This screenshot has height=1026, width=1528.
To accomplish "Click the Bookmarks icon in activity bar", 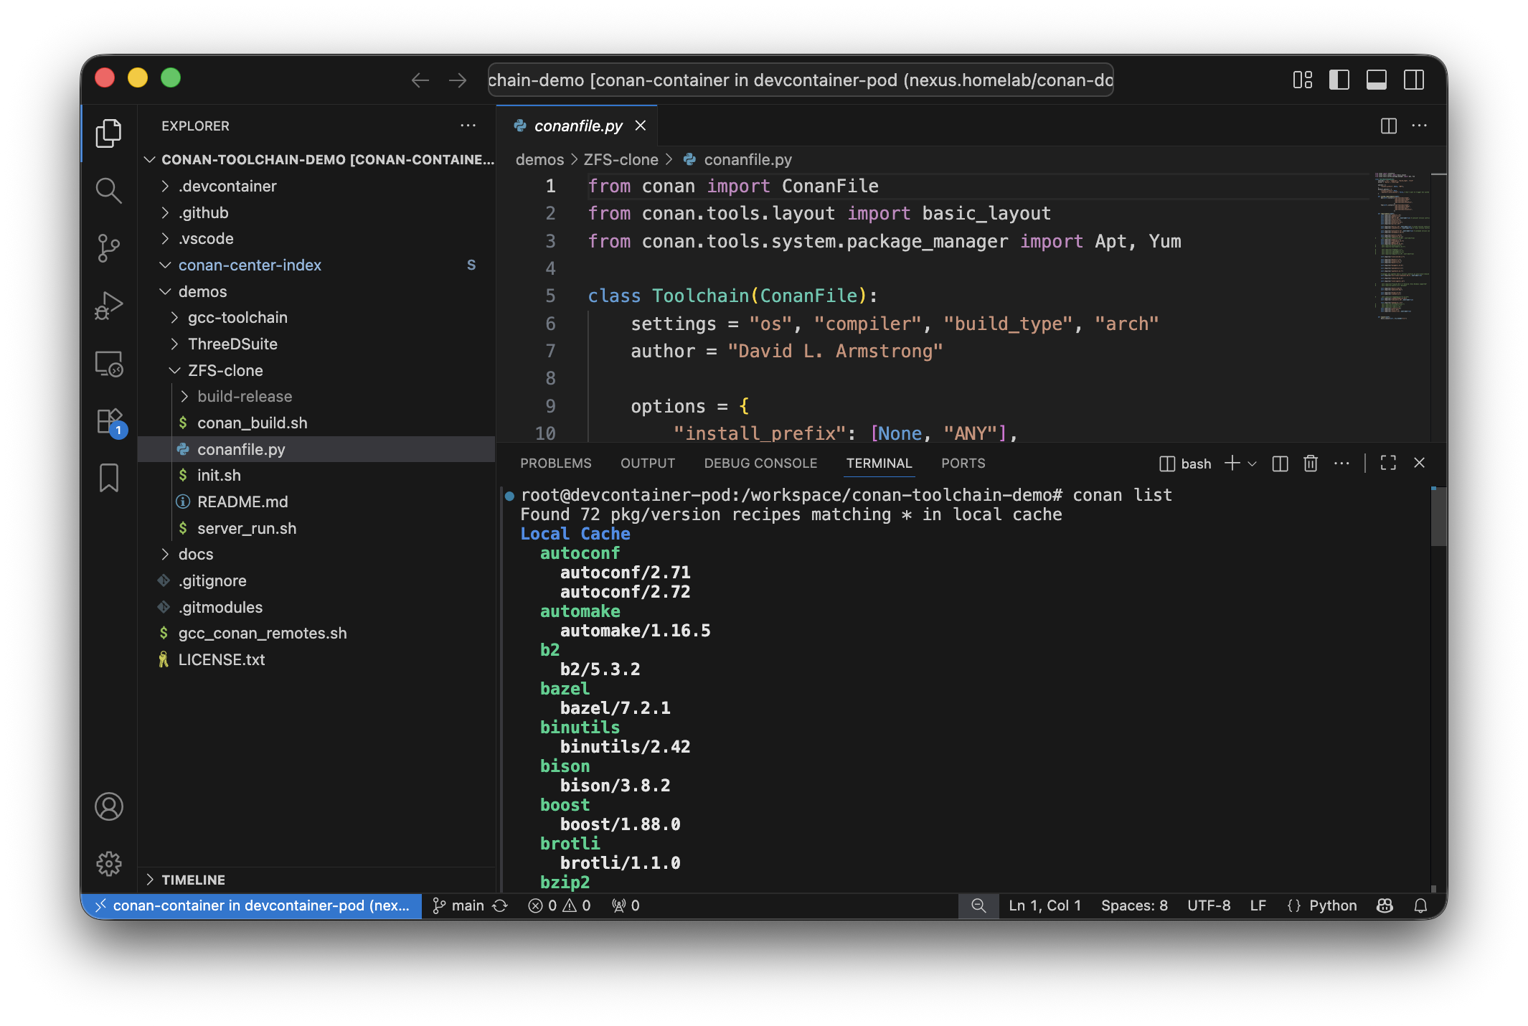I will (108, 478).
